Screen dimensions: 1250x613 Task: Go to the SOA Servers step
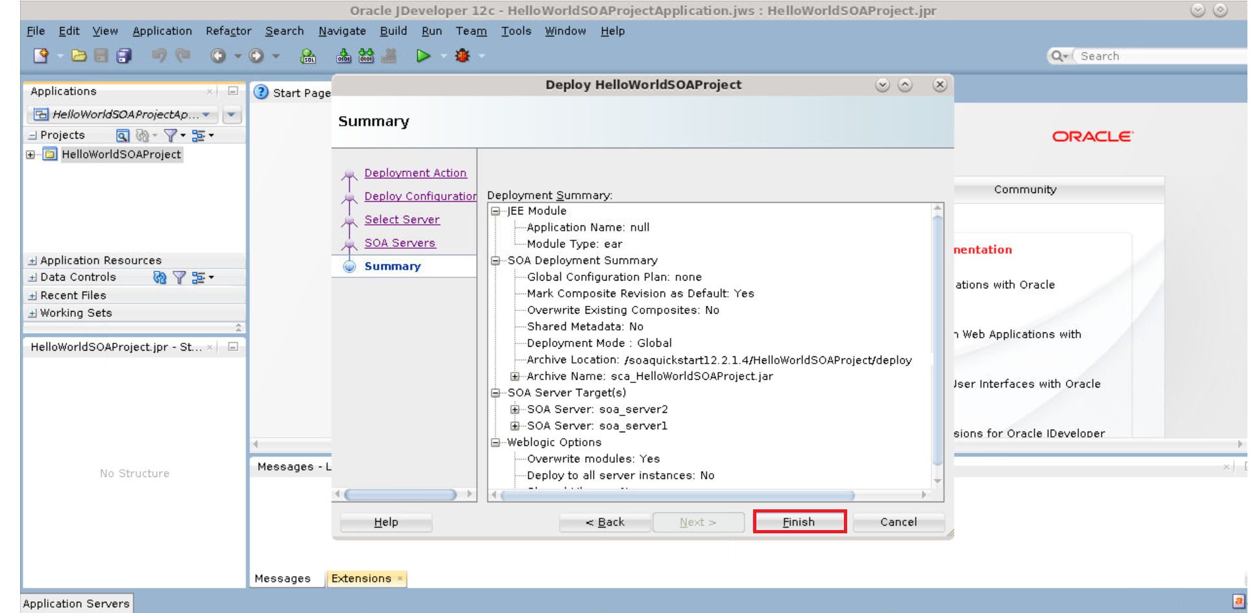click(400, 243)
